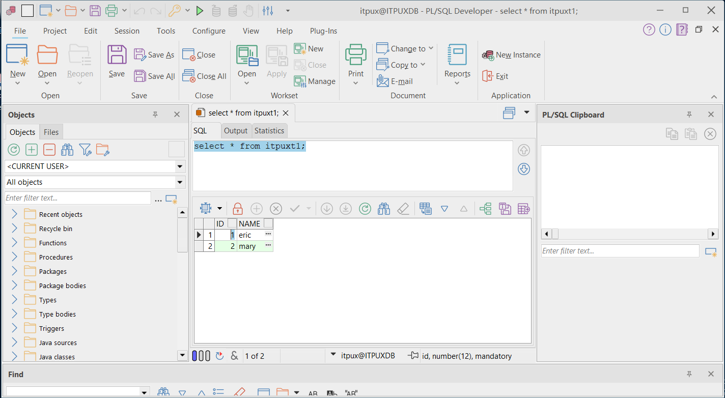
Task: Click the Save As button
Action: pos(154,54)
